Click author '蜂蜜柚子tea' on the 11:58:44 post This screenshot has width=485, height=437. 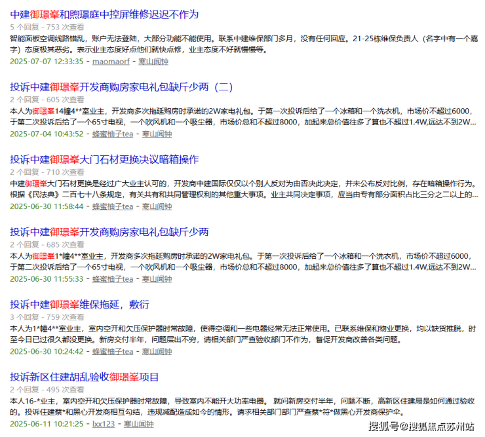113,206
